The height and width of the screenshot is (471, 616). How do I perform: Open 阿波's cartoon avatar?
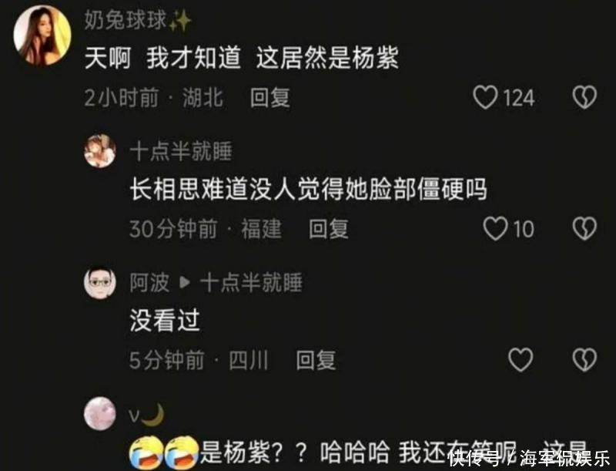100,283
